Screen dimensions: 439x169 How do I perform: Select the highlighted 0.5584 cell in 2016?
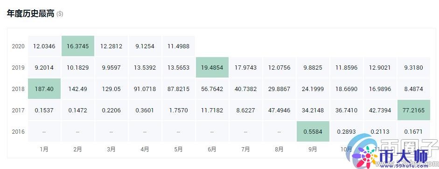coord(313,132)
